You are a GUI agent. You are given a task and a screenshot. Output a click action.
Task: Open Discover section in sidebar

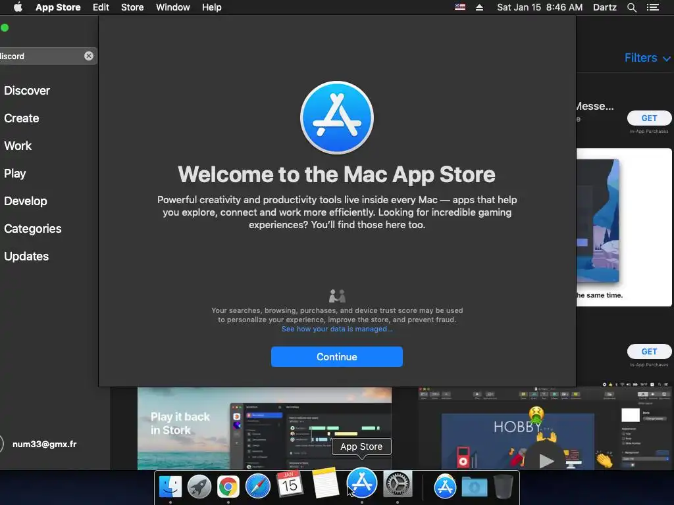pyautogui.click(x=26, y=91)
